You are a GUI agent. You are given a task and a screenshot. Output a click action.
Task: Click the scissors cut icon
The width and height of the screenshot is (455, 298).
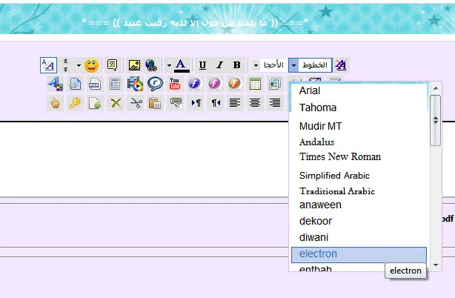135,103
